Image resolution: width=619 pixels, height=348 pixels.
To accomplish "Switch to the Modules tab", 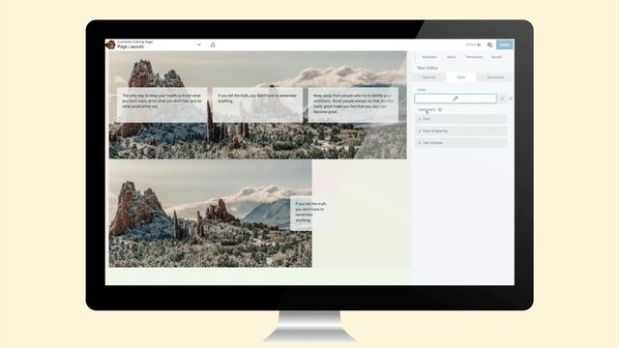I will tap(428, 57).
